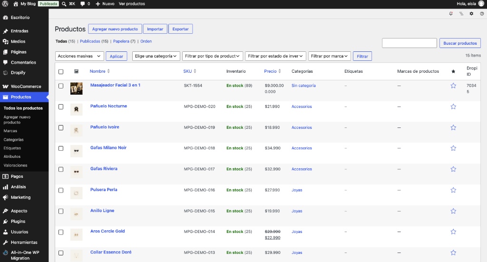Select the Gafas Riviera checkbox
This screenshot has width=487, height=262.
click(61, 169)
